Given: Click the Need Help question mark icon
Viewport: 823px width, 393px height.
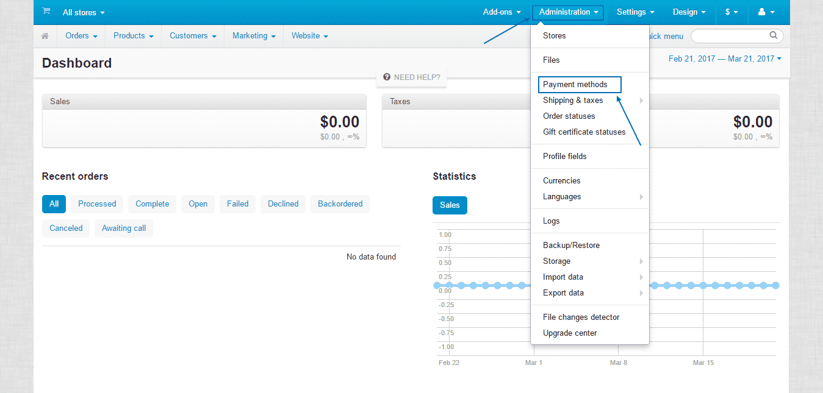Looking at the screenshot, I should [x=386, y=77].
